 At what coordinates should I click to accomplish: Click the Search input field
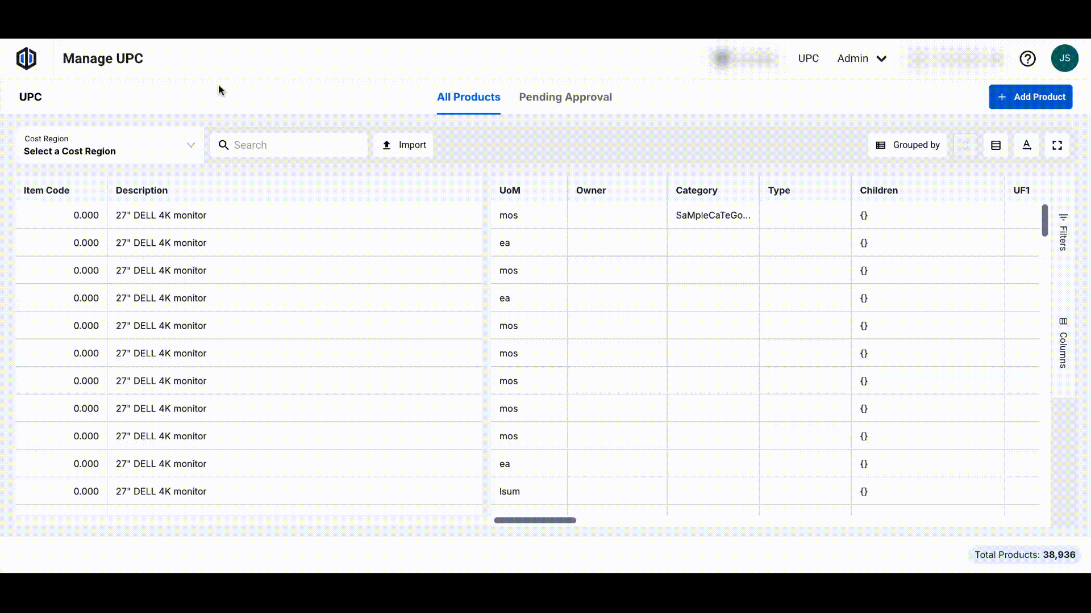[x=295, y=145]
